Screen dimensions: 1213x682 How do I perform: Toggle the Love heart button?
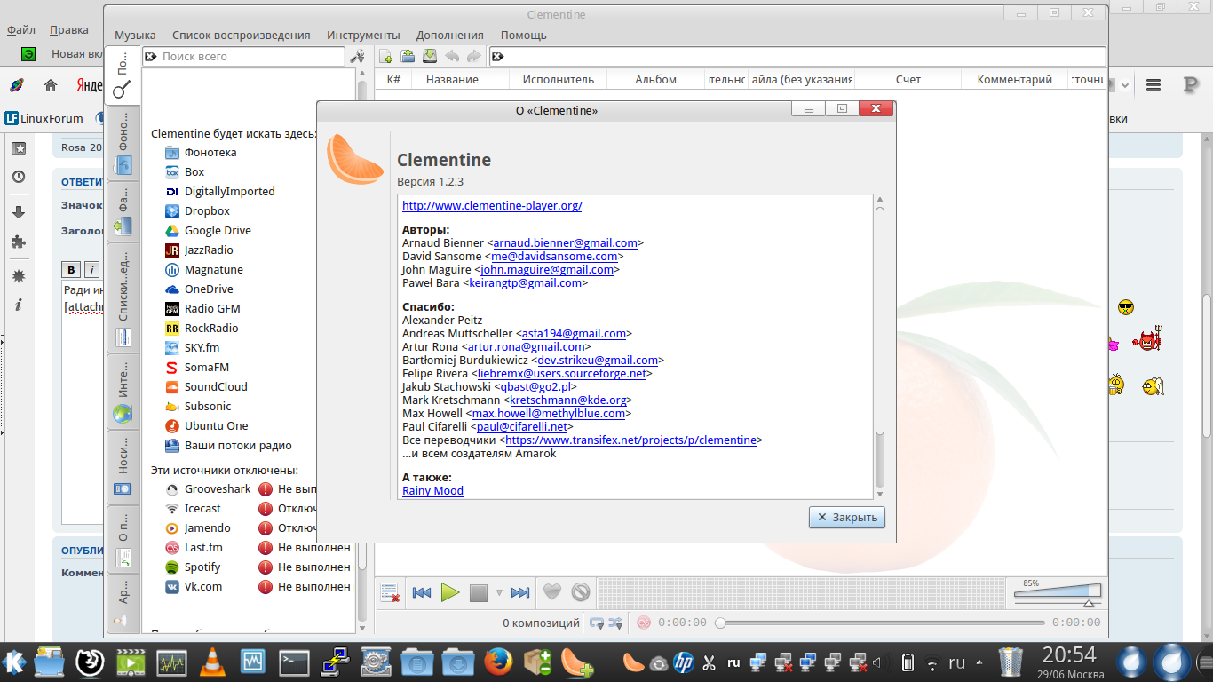552,592
